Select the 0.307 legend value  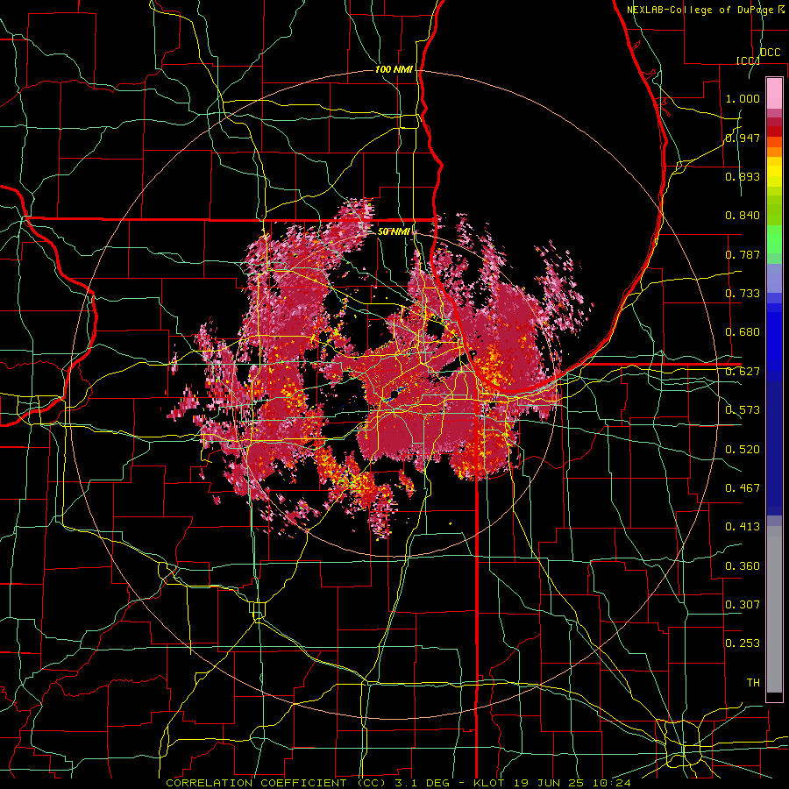pyautogui.click(x=743, y=605)
